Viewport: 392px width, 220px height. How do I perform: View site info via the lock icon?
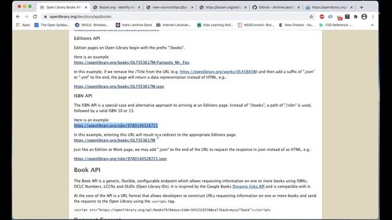[45, 16]
